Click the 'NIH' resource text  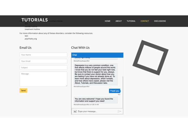coord(27,36)
